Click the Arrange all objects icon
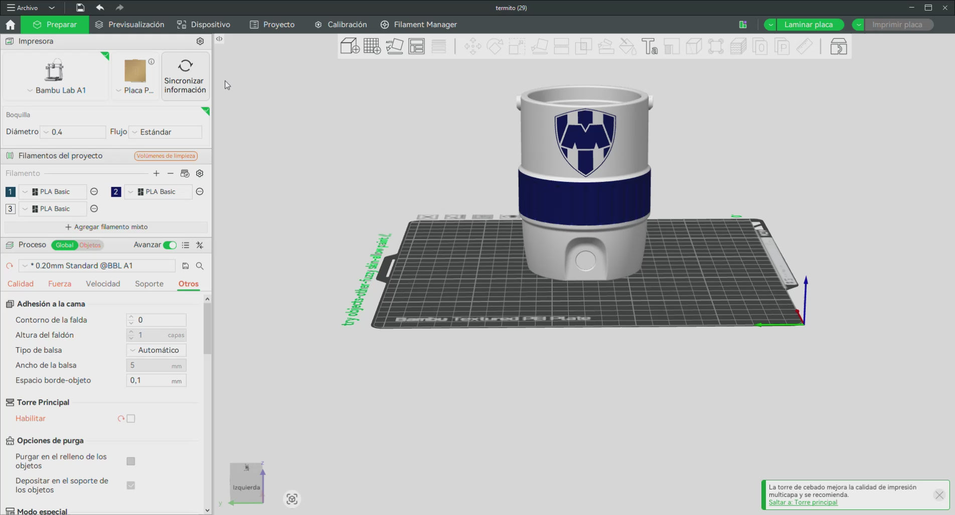The image size is (955, 515). coord(416,47)
